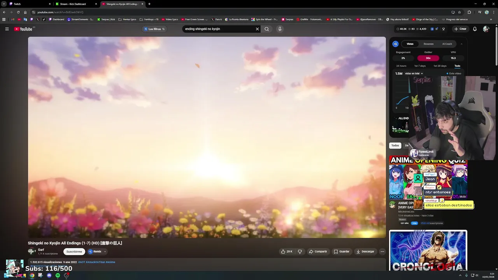
Task: Expand the 'vistas en total' dropdown
Action: (x=414, y=73)
